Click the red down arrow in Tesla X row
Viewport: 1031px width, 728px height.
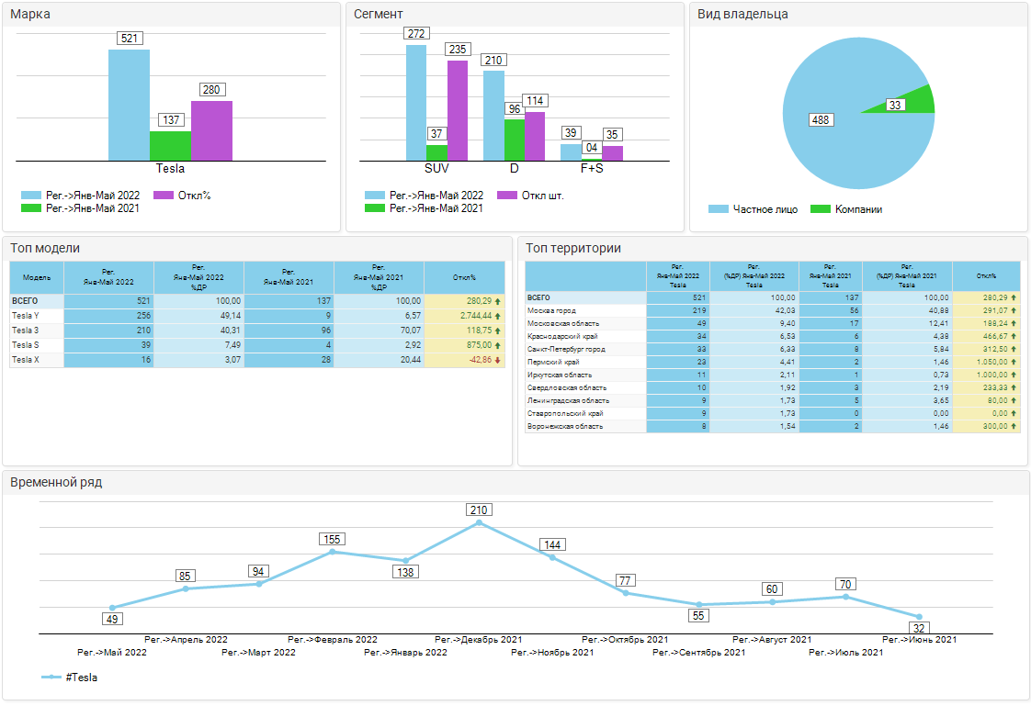[498, 360]
